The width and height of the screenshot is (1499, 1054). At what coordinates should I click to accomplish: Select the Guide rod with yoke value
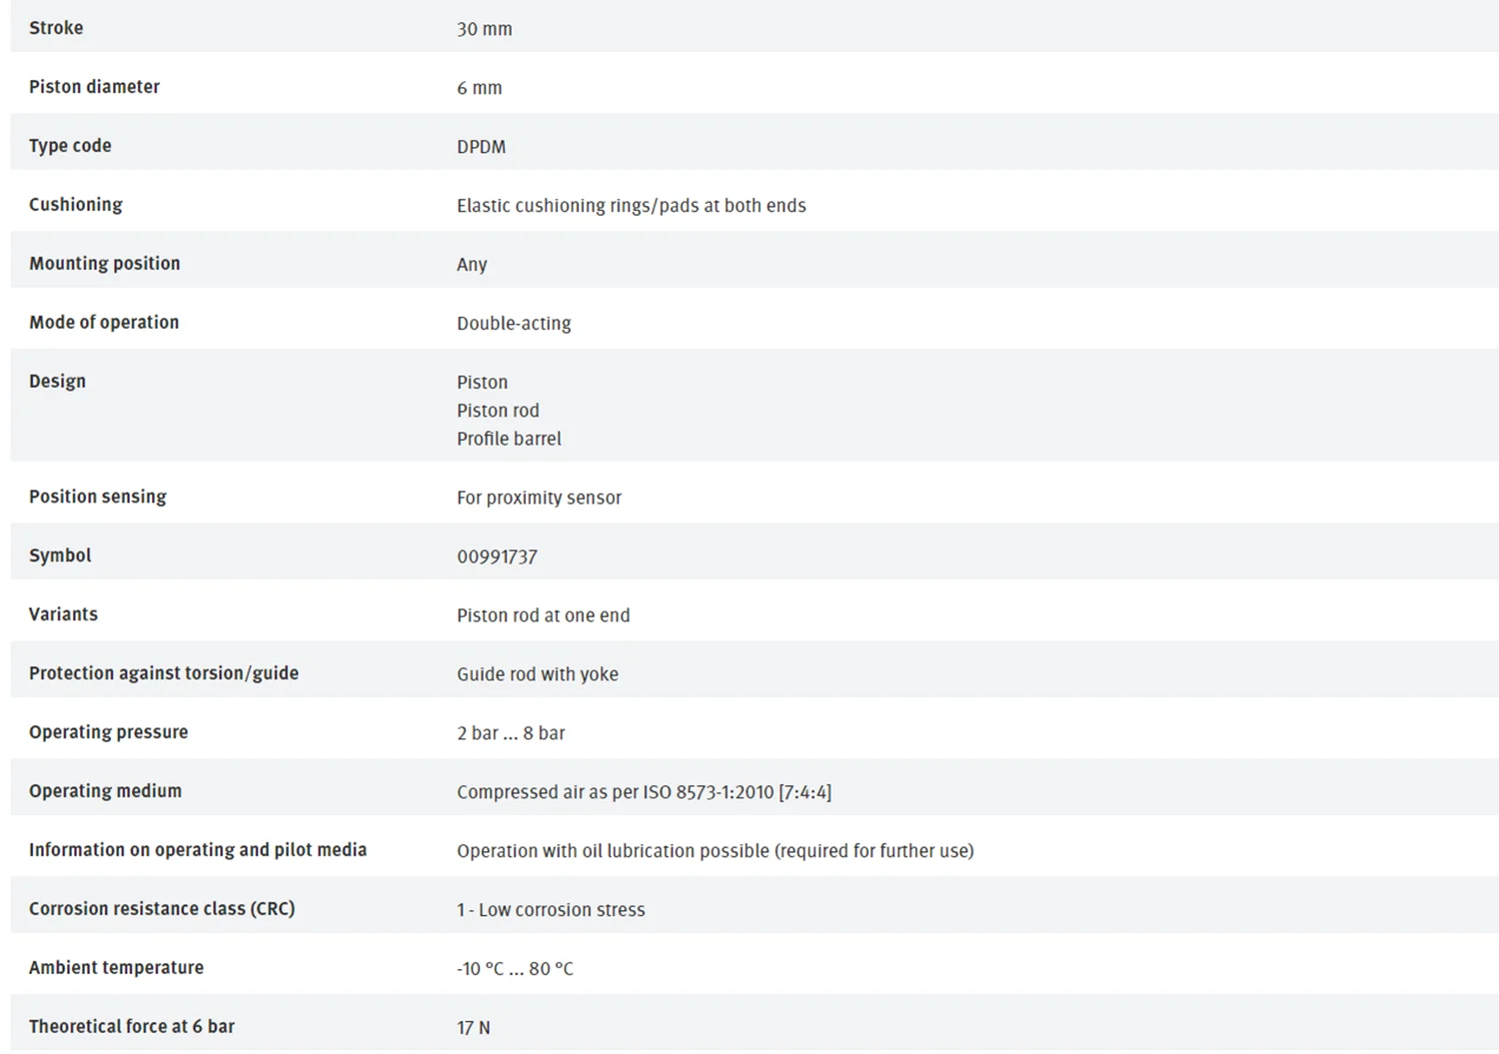[x=538, y=674]
